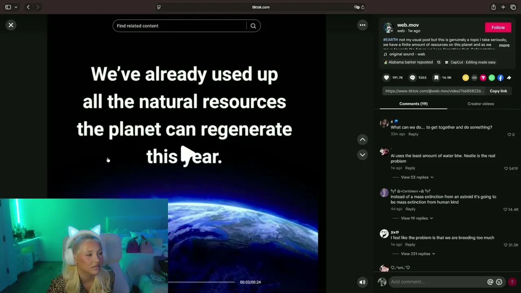Viewport: 521px width, 293px height.
Task: Click the web.mov username
Action: 408,25
